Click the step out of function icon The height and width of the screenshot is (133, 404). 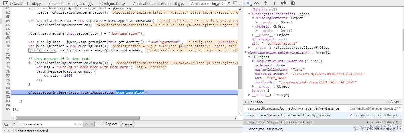pyautogui.click(x=275, y=3)
